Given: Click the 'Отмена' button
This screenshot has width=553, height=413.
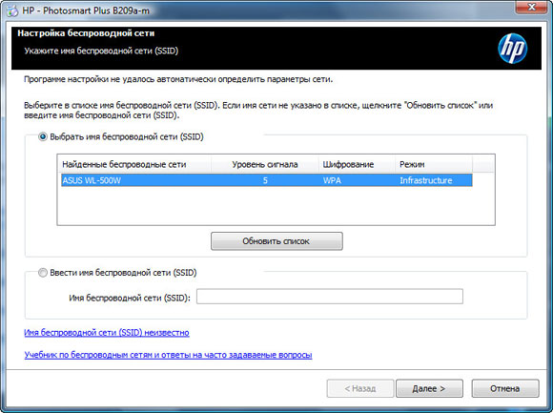Looking at the screenshot, I should (505, 388).
